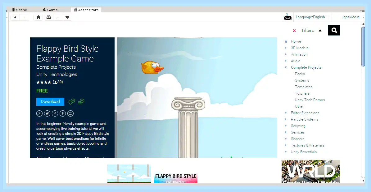Image resolution: width=371 pixels, height=192 pixels.
Task: Switch to the Scene tab
Action: 19,10
